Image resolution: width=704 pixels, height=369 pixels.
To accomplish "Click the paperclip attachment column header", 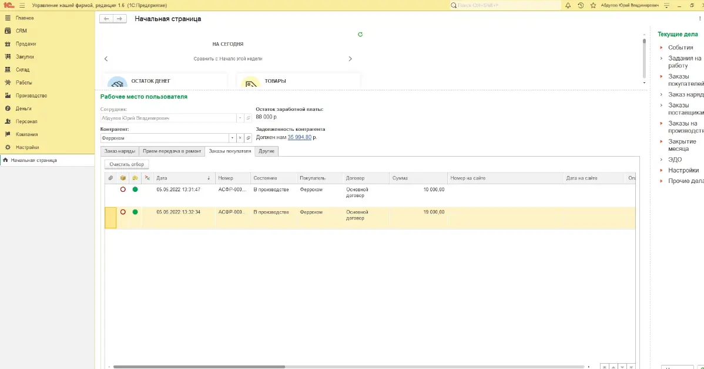I will pos(110,178).
